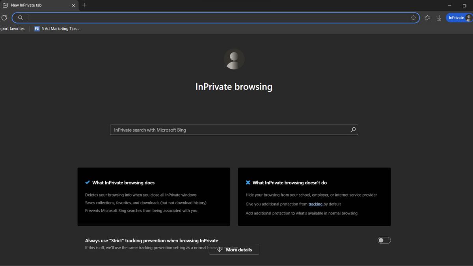Click the refresh page icon
Screen dimensions: 473x266
pyautogui.click(x=4, y=18)
